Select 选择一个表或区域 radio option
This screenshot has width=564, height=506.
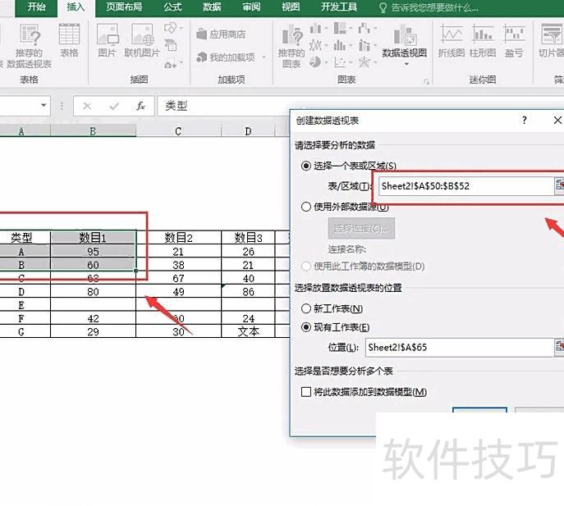[307, 166]
